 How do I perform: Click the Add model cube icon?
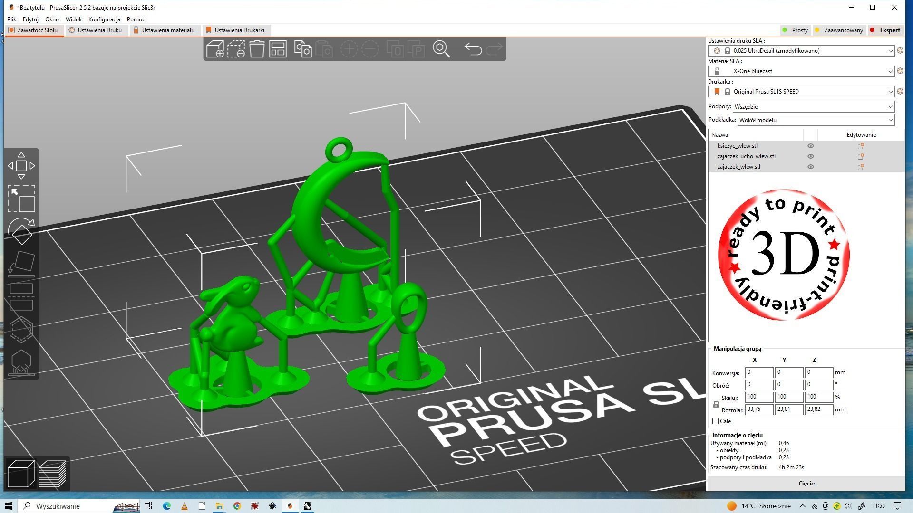(215, 49)
